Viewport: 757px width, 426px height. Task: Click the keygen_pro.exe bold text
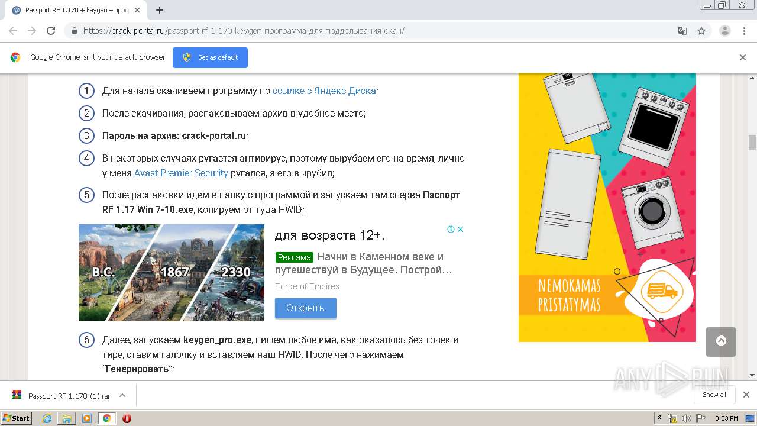coord(218,340)
